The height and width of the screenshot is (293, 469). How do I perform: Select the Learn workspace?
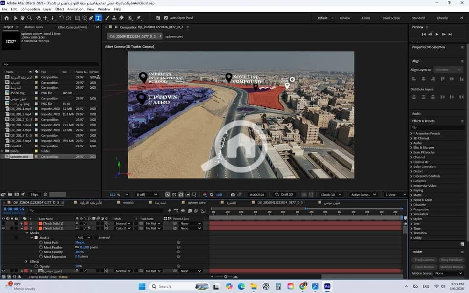pyautogui.click(x=366, y=18)
